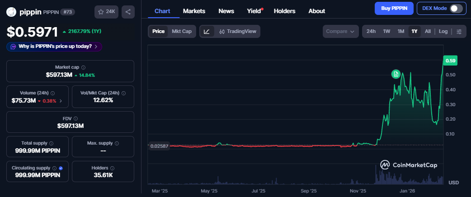Switch to the Holders tab
471x197 pixels.
[284, 11]
